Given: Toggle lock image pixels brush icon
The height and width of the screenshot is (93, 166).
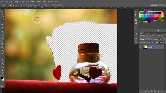Looking at the screenshot, I should pos(147,43).
